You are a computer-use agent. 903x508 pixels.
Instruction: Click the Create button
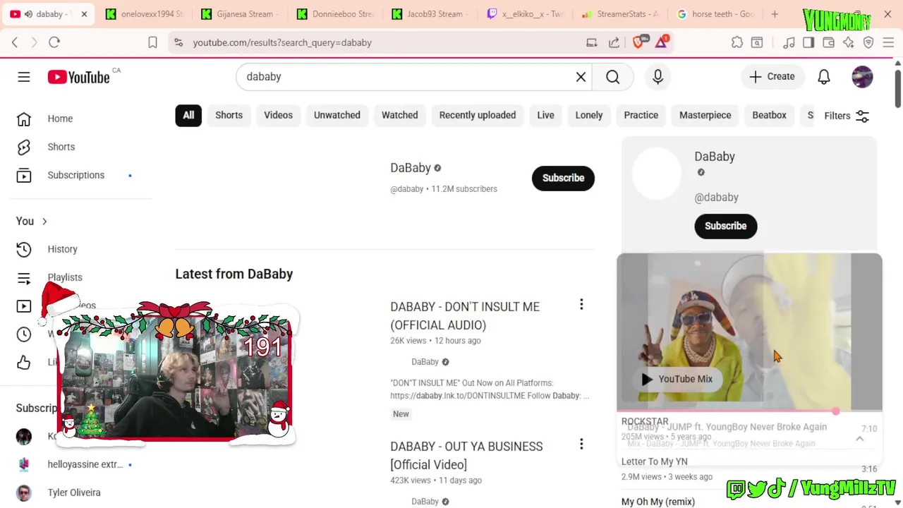tap(772, 77)
